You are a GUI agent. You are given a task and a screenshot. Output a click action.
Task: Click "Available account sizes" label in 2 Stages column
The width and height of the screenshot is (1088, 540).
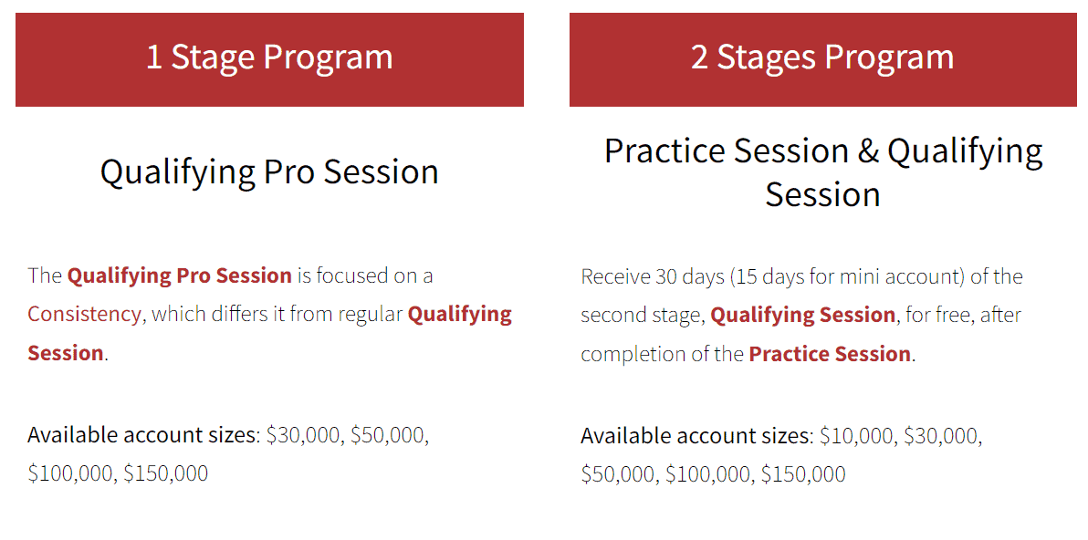click(x=696, y=437)
